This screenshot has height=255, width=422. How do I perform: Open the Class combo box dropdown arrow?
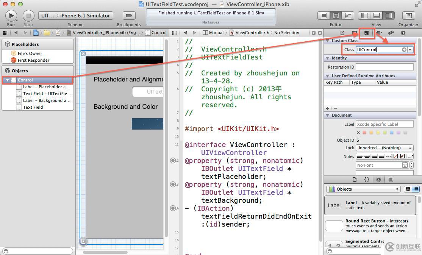coord(410,50)
